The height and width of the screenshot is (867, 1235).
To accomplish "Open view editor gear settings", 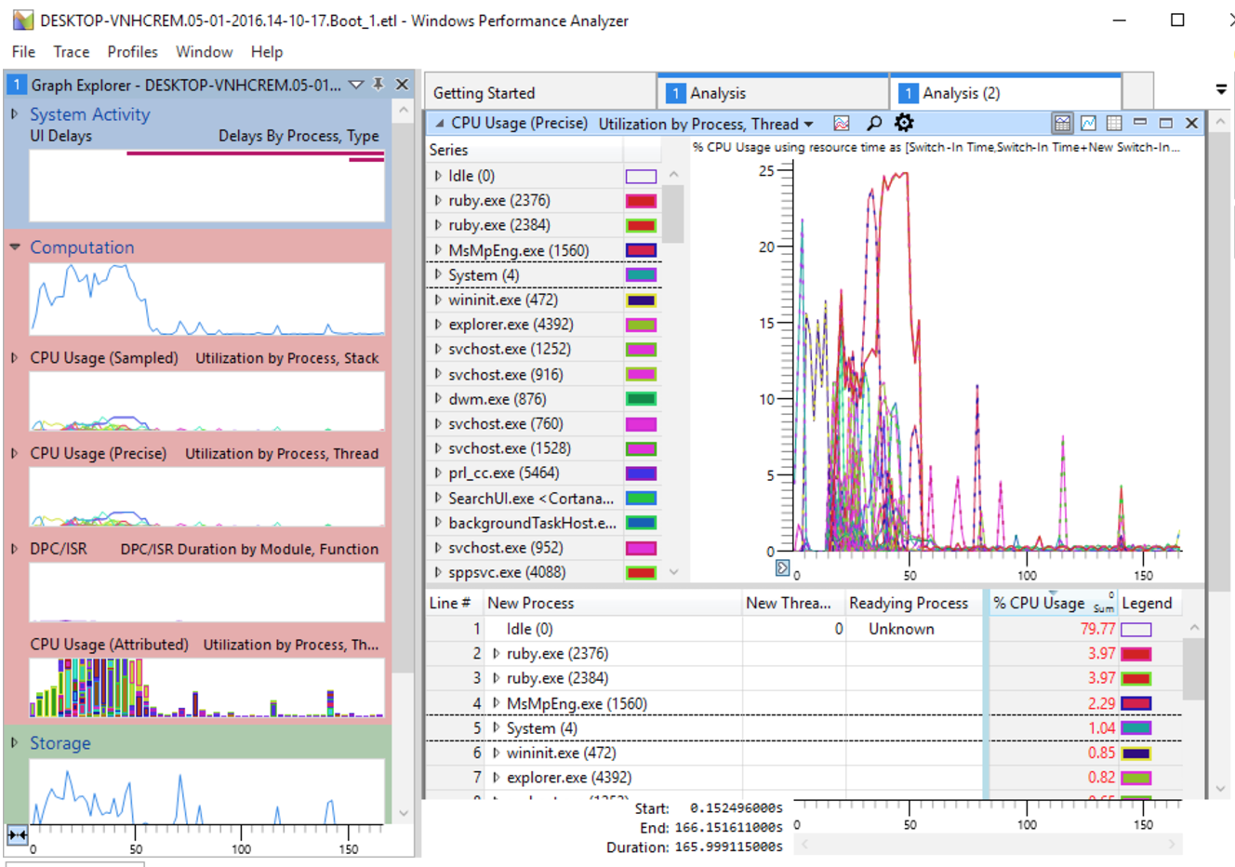I will 904,123.
